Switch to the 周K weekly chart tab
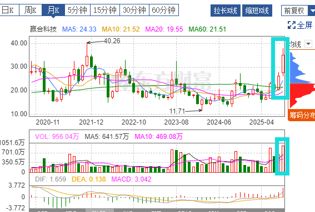Screen dimensions: 315x212 pos(31,10)
